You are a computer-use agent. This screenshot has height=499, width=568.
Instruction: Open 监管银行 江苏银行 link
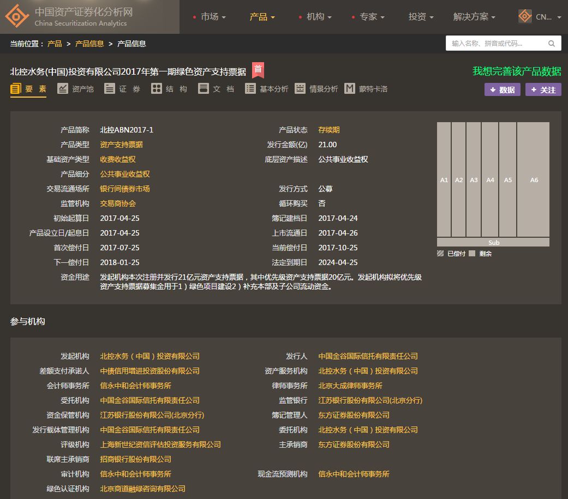pyautogui.click(x=370, y=400)
